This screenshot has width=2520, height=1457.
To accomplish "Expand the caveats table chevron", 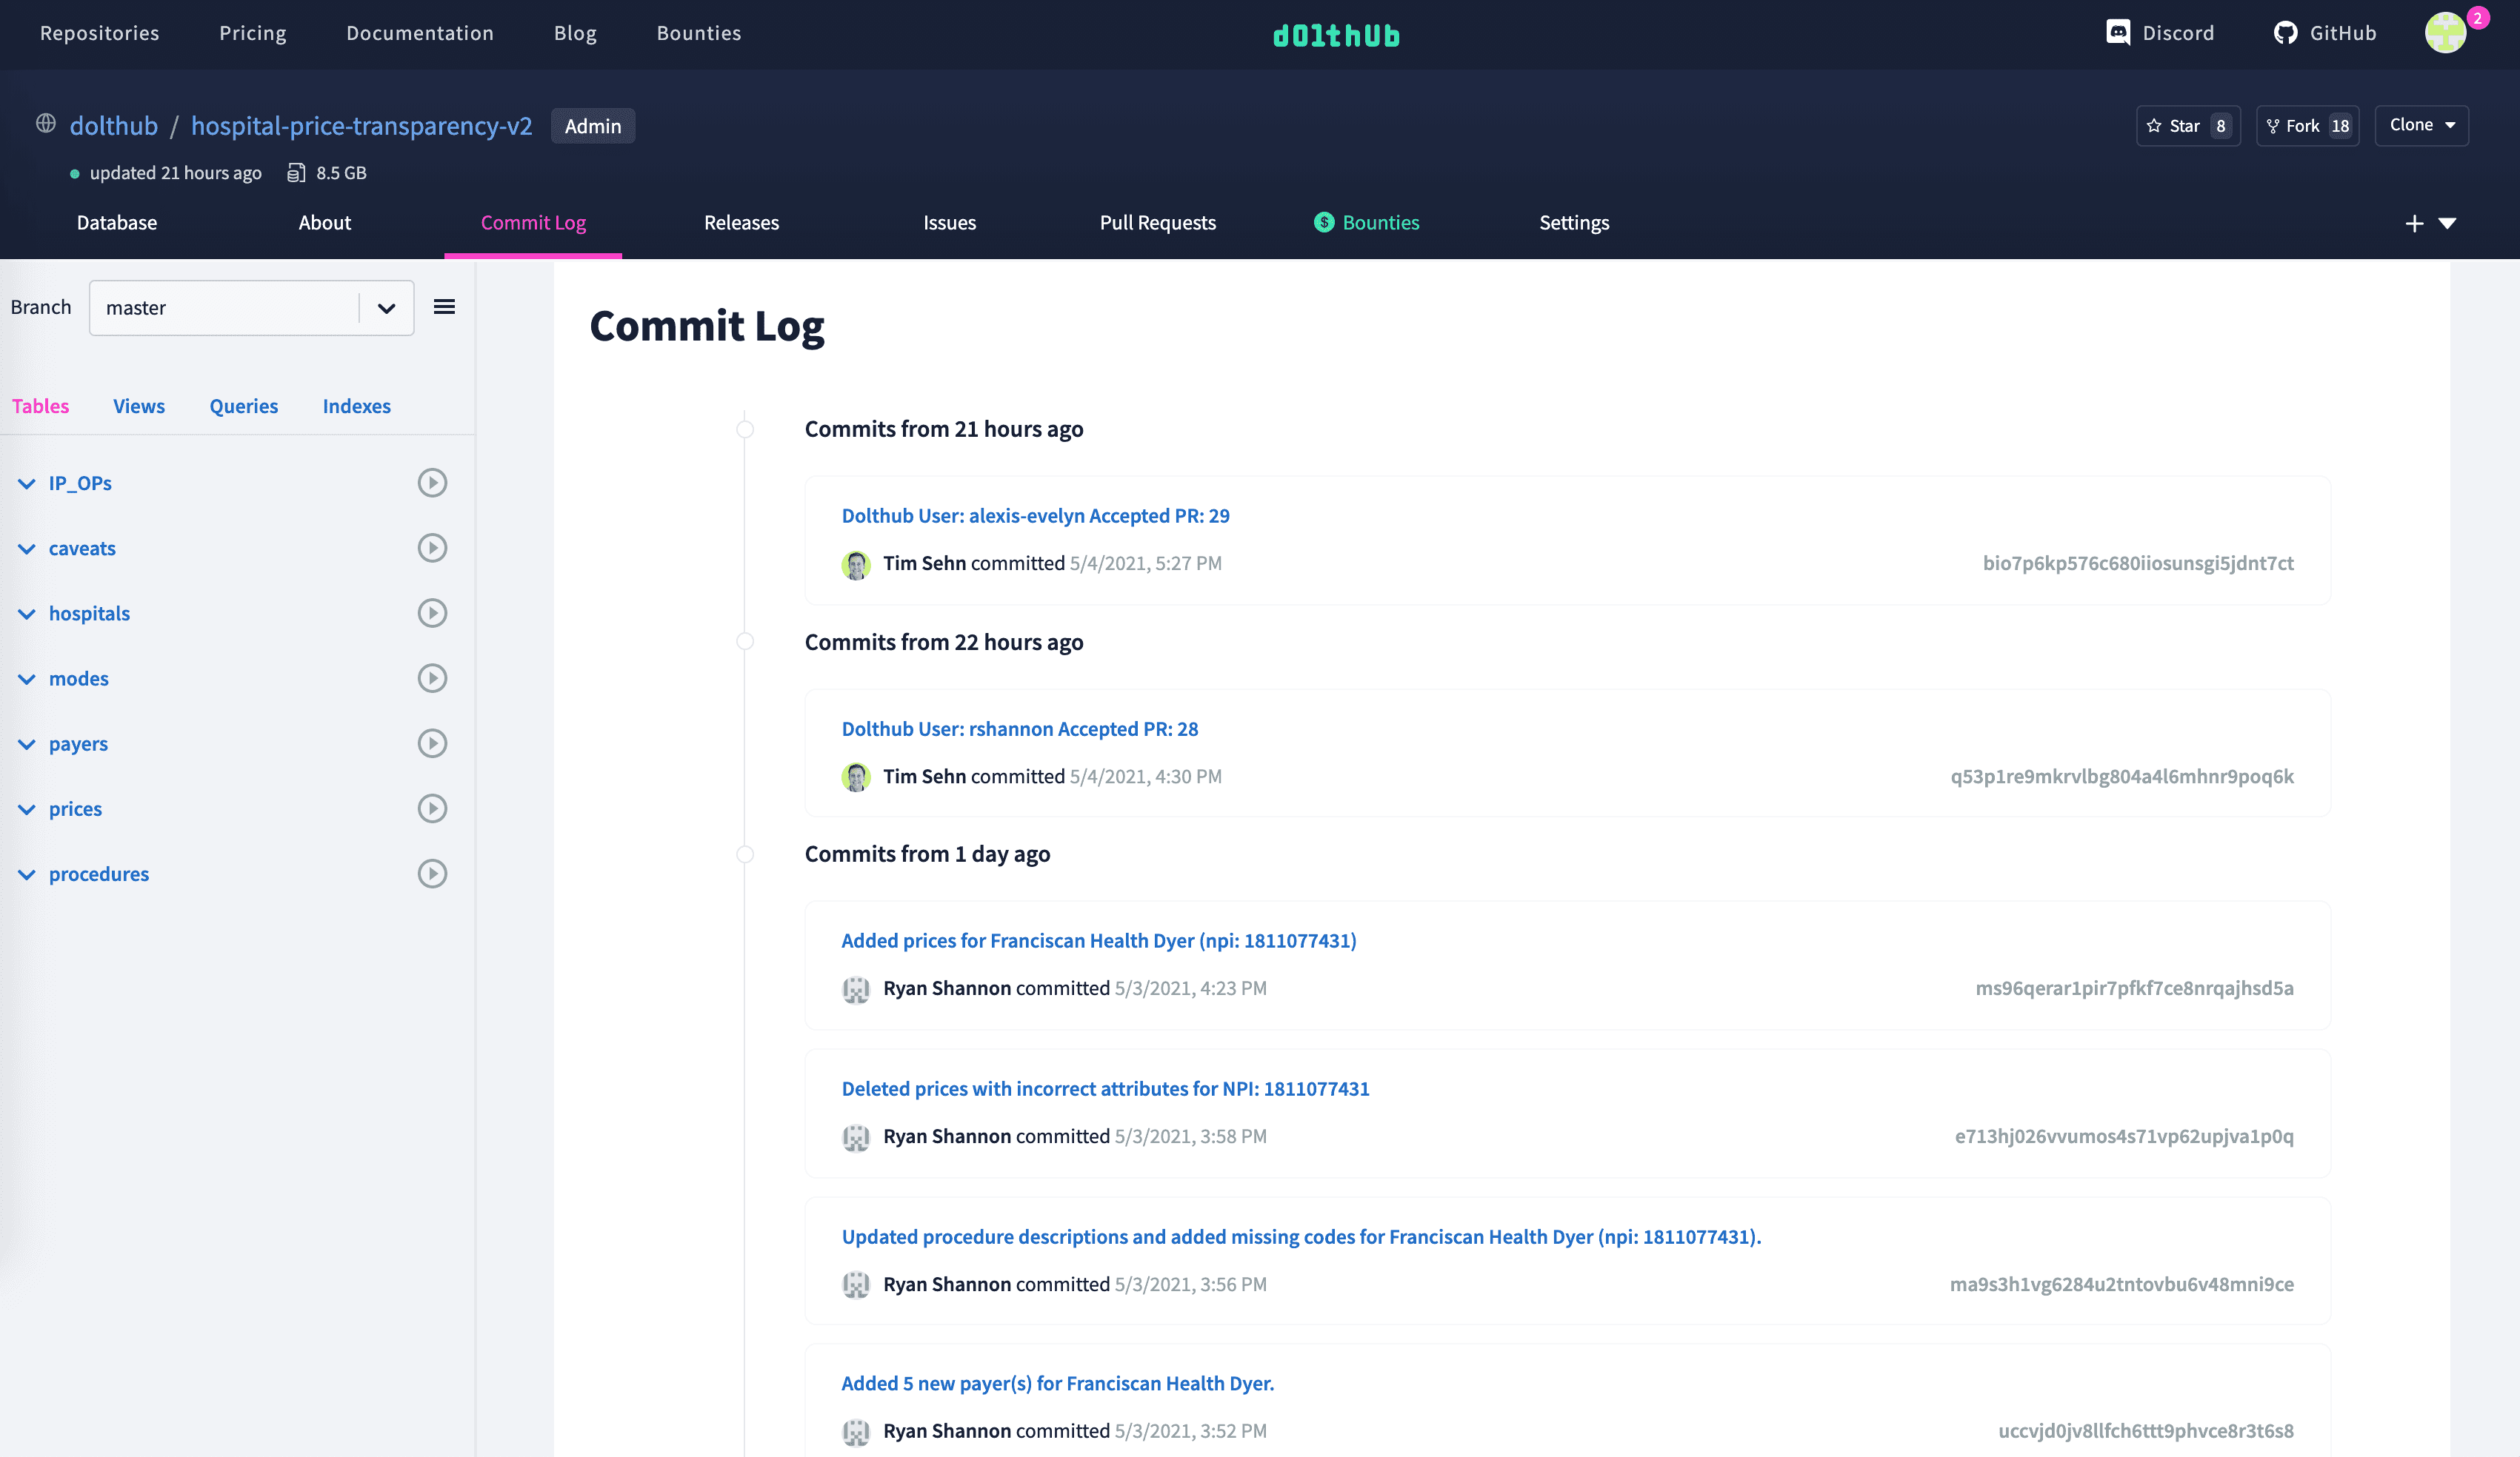I will [x=27, y=549].
